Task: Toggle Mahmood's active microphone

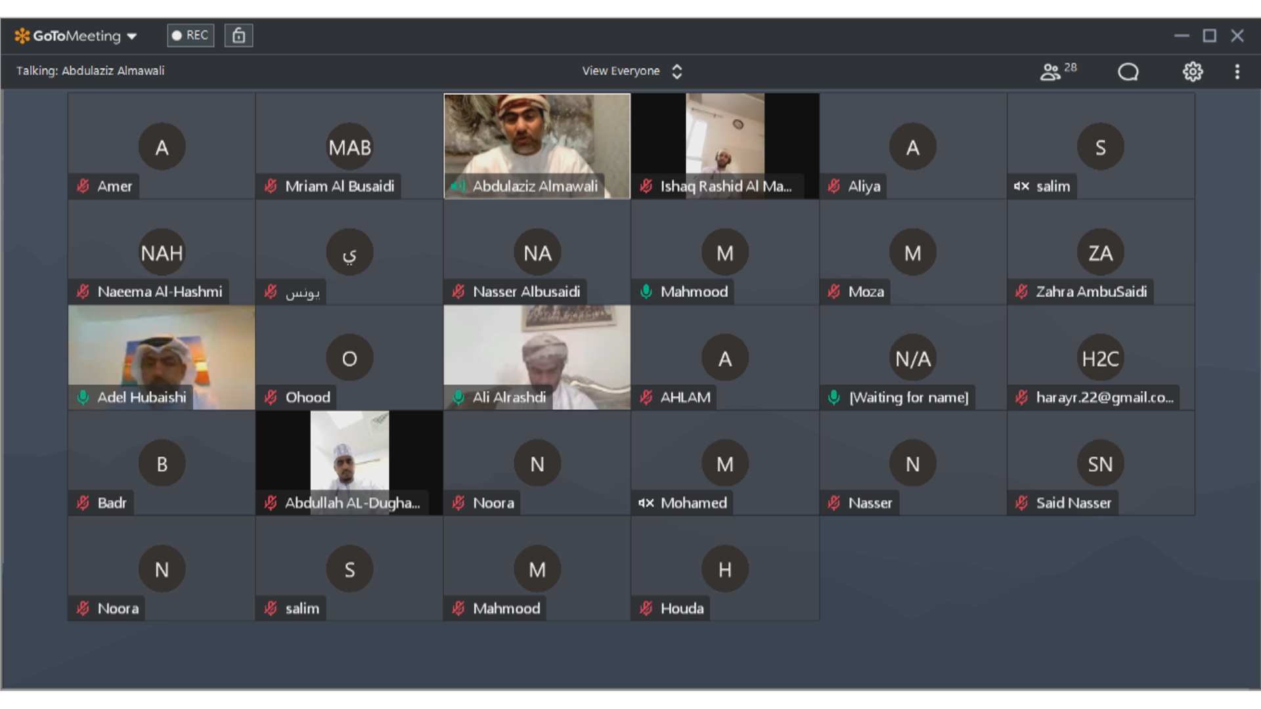Action: pos(646,292)
